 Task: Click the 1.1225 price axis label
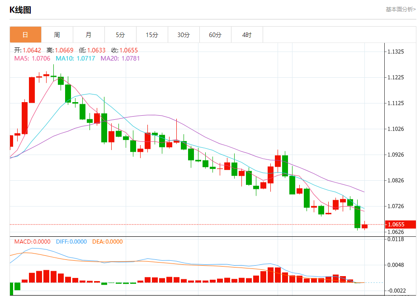396,77
